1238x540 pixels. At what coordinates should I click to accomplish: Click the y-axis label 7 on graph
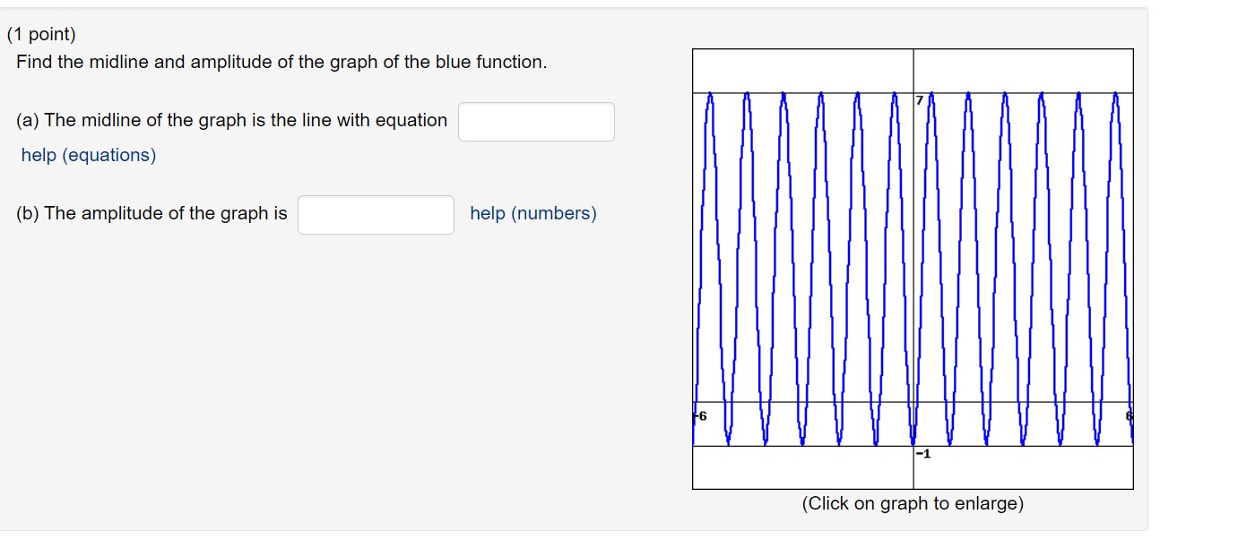click(x=920, y=98)
